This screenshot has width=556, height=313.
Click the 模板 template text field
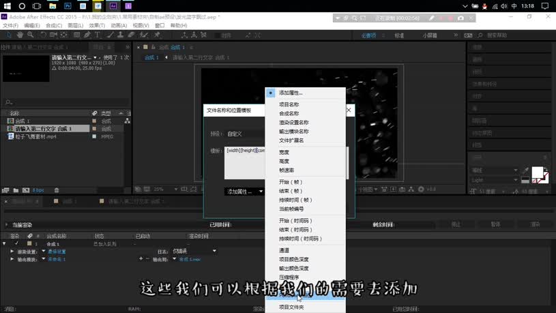(x=245, y=163)
